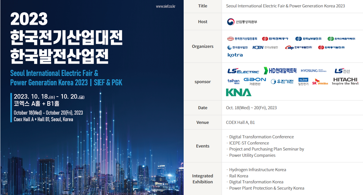Viewport: 363px width, 195px height.
Task: Click the SK shieldus sponsor logo
Action: (x=320, y=82)
